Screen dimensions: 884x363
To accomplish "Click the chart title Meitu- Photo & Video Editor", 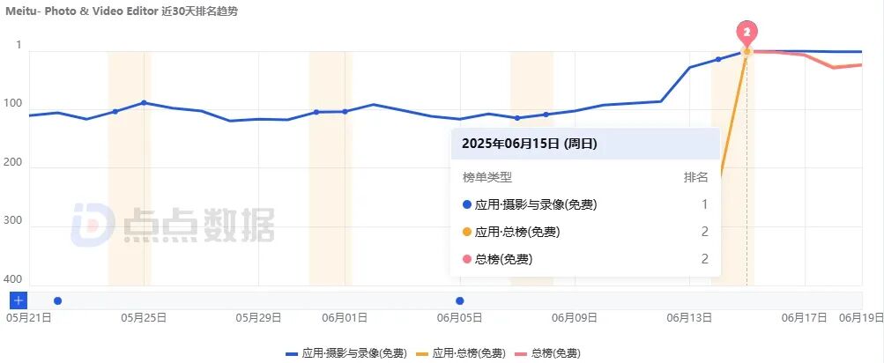I will (x=82, y=11).
